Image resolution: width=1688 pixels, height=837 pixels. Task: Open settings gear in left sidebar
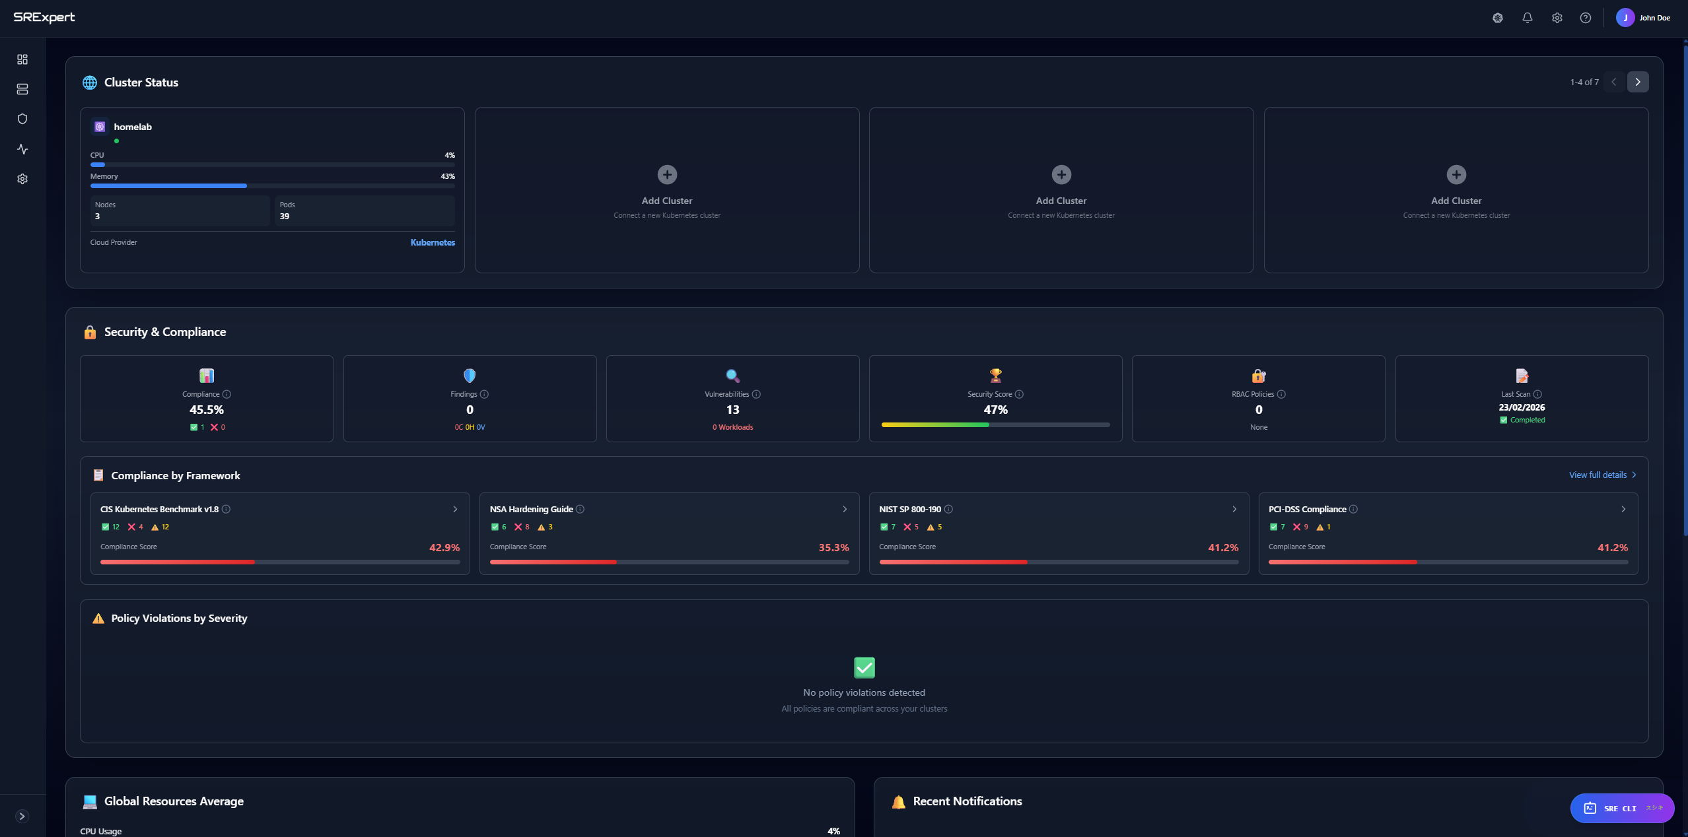(x=22, y=179)
